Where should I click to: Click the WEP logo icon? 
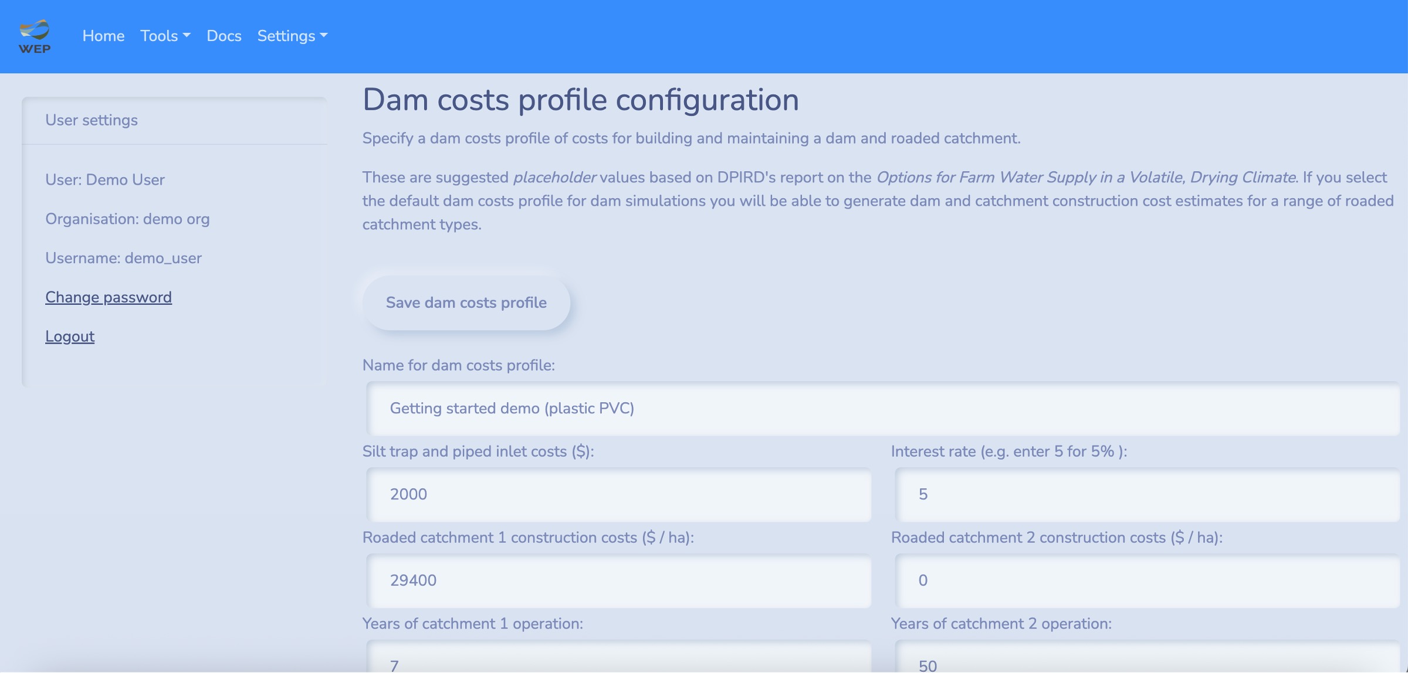[x=35, y=36]
